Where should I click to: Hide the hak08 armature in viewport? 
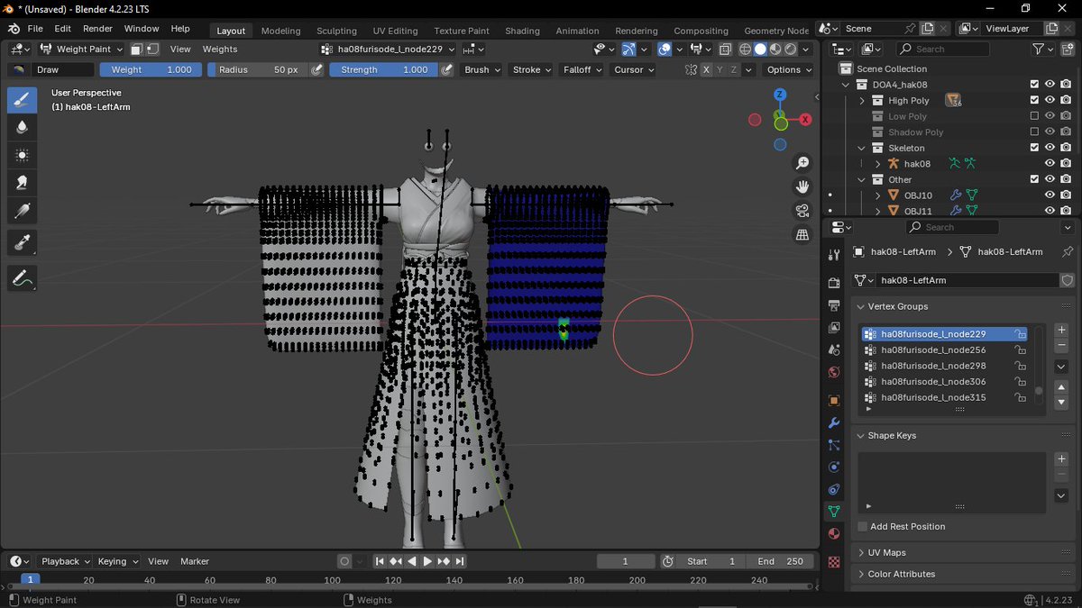tap(1050, 164)
